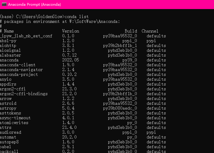Image resolution: width=214 pixels, height=153 pixels.
Task: Click package name 'aiohttp'
Action: (8, 45)
